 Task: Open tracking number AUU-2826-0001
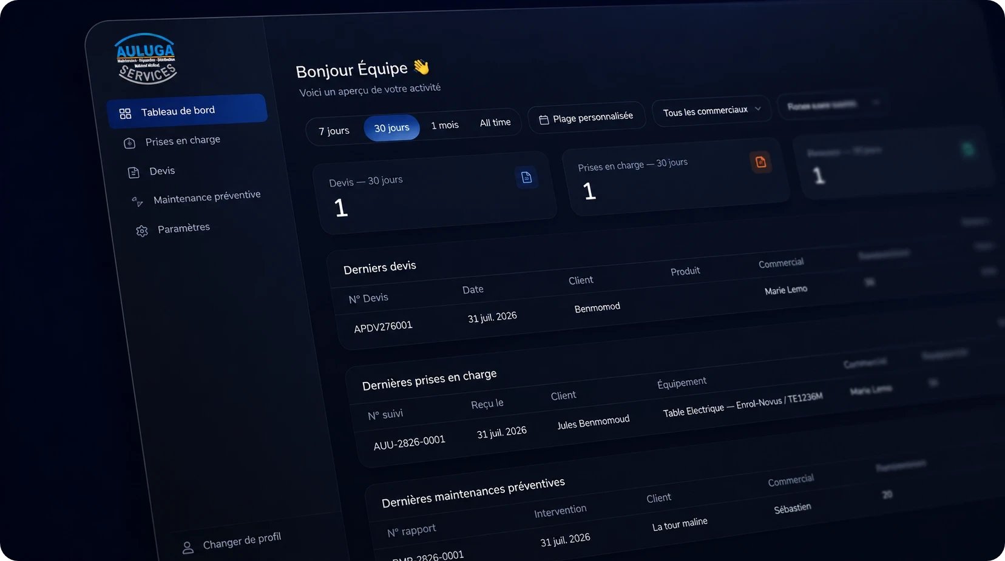[x=409, y=443]
